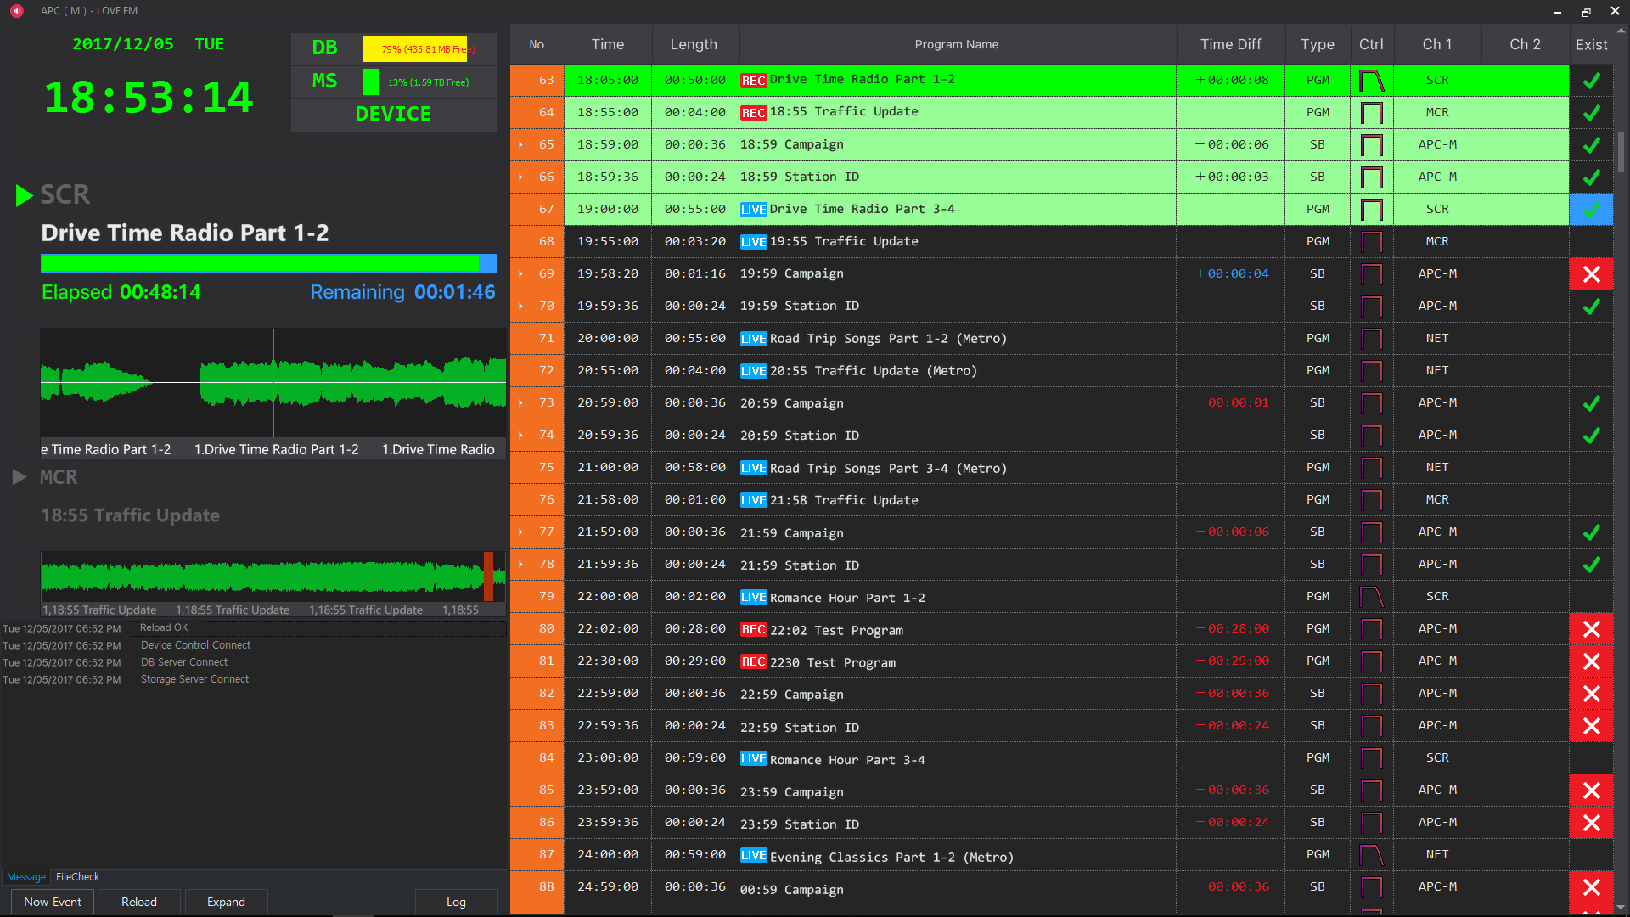This screenshot has width=1630, height=917.
Task: Click LIVE badge on Romance Hour Part 3-4
Action: (753, 758)
